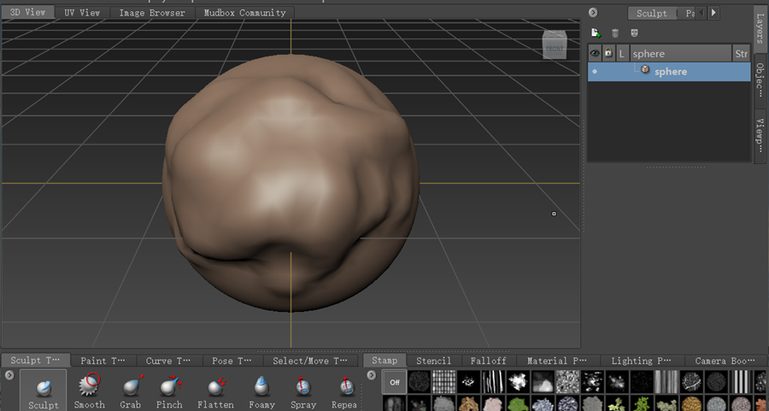Pick the soft gray cloud stamp
Image resolution: width=769 pixels, height=411 pixels.
pyautogui.click(x=543, y=382)
